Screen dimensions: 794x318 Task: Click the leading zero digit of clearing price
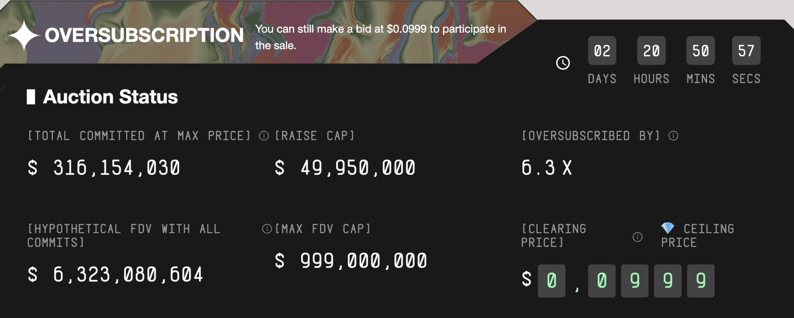click(x=552, y=281)
